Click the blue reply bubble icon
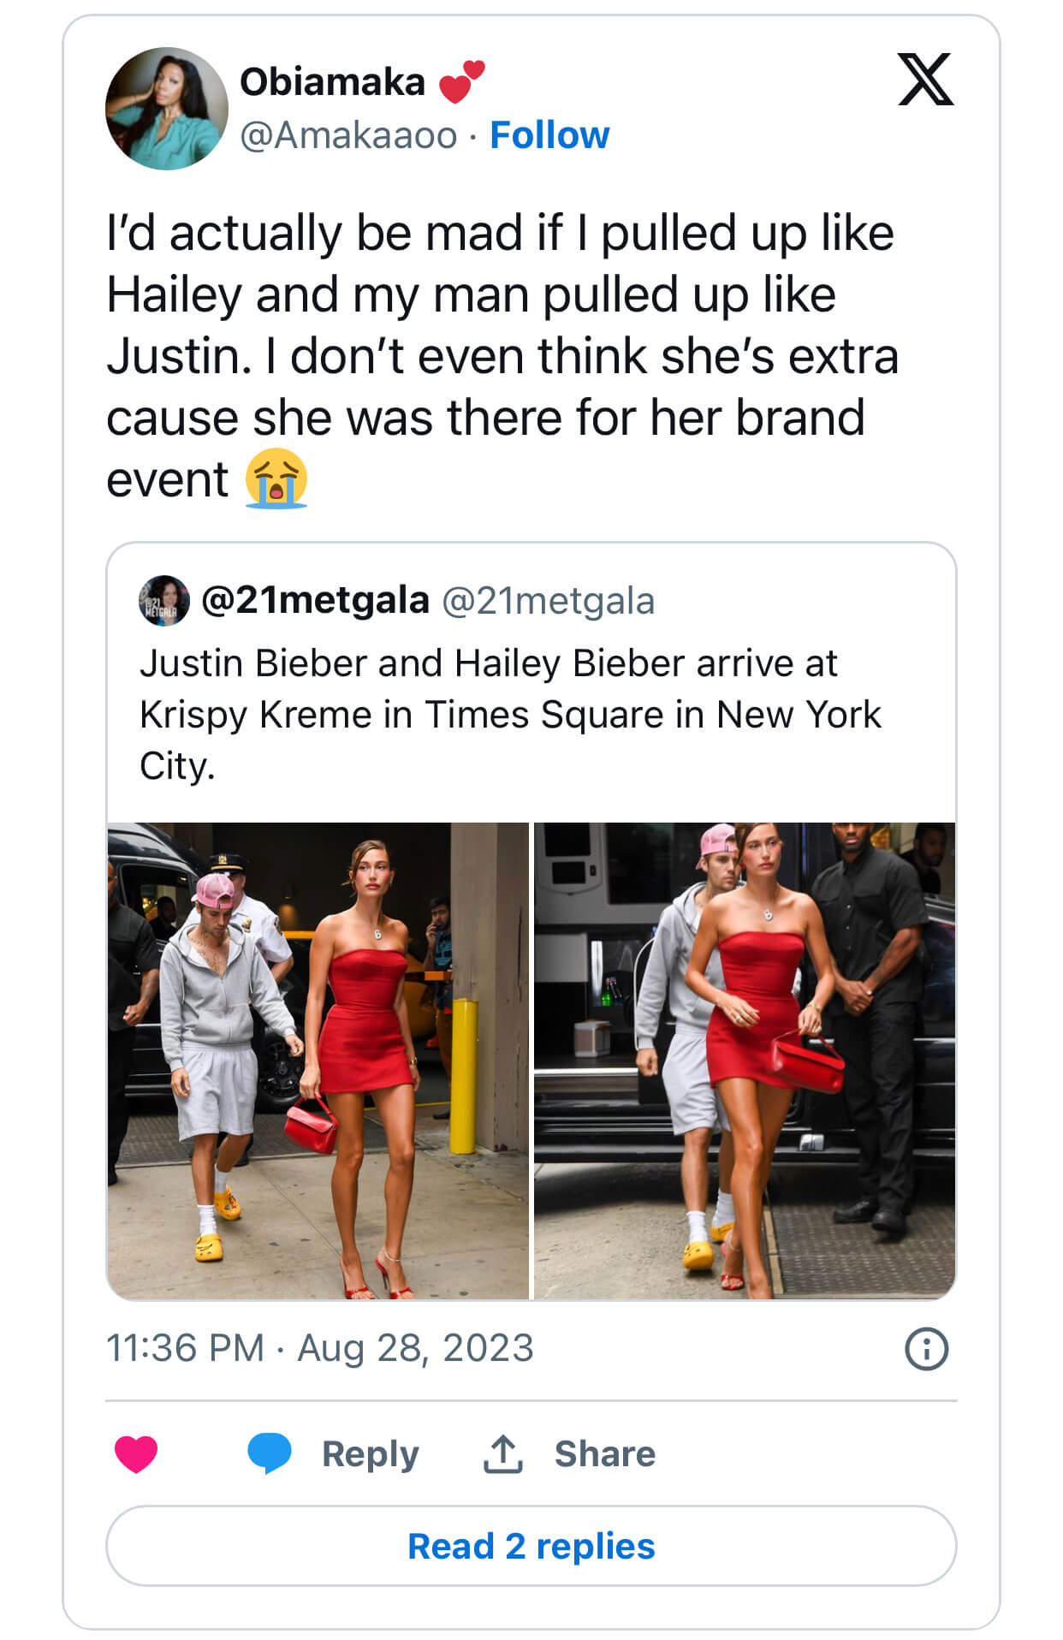Image resolution: width=1063 pixels, height=1640 pixels. click(x=269, y=1453)
